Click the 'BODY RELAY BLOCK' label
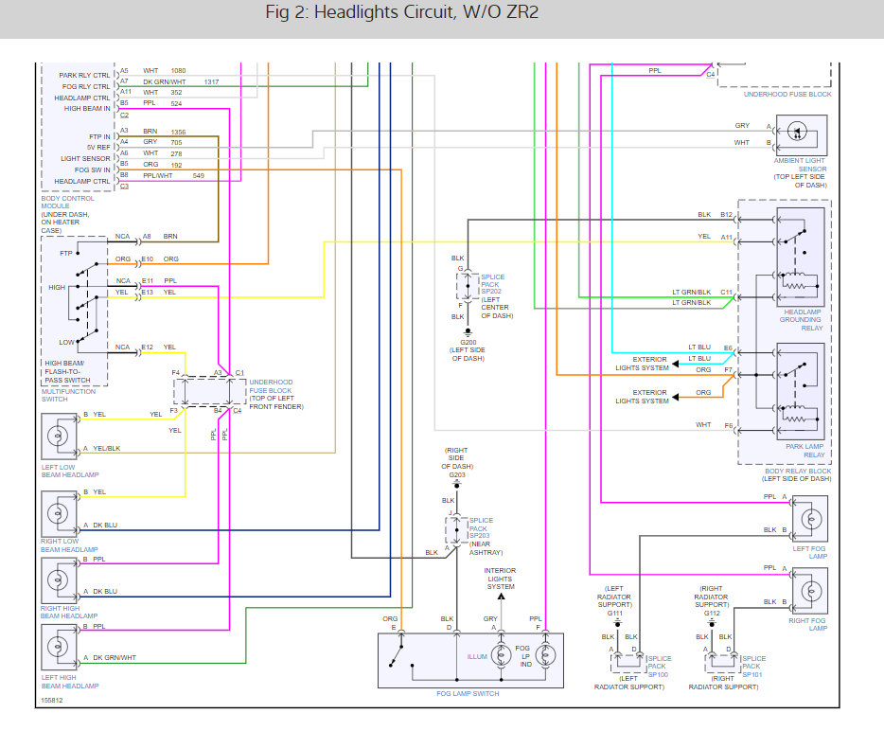The width and height of the screenshot is (884, 731). click(x=798, y=471)
